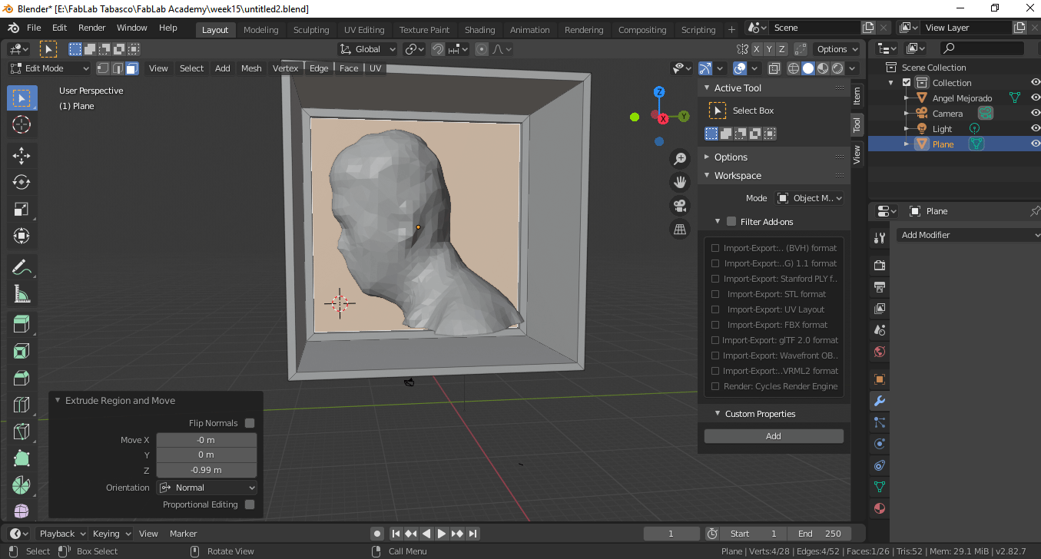Toggle camera view in viewport
Image resolution: width=1041 pixels, height=559 pixels.
[x=680, y=206]
